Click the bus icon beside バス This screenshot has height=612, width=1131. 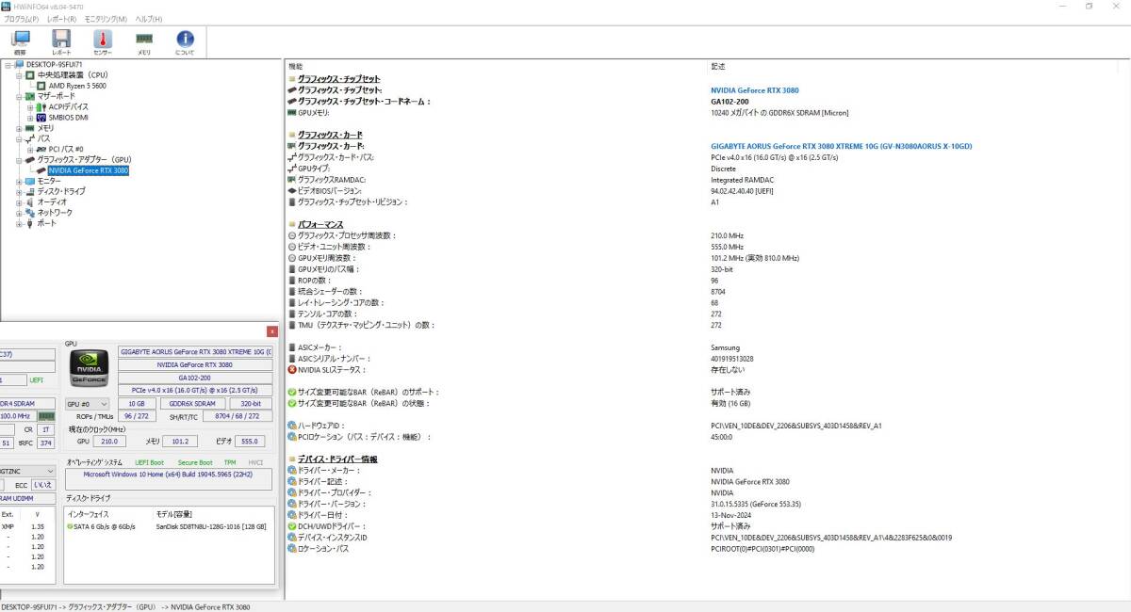click(x=30, y=138)
